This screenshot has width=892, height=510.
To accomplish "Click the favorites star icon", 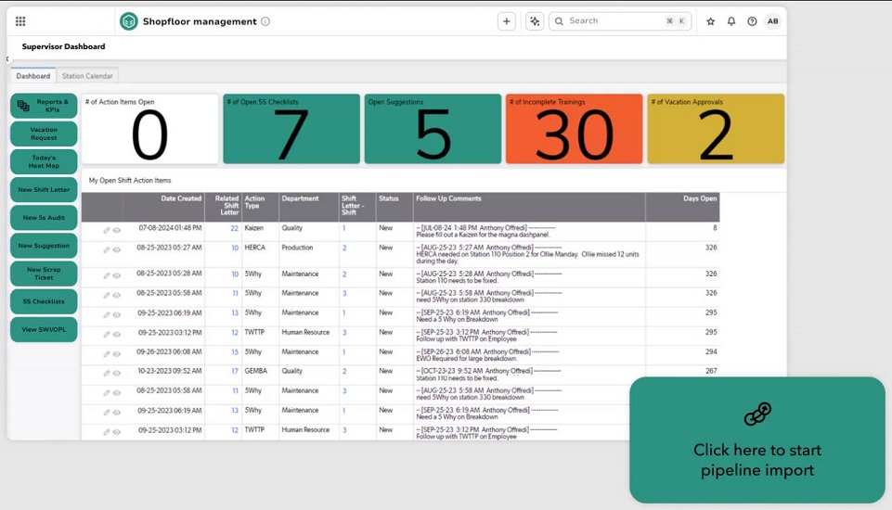I will pyautogui.click(x=711, y=21).
